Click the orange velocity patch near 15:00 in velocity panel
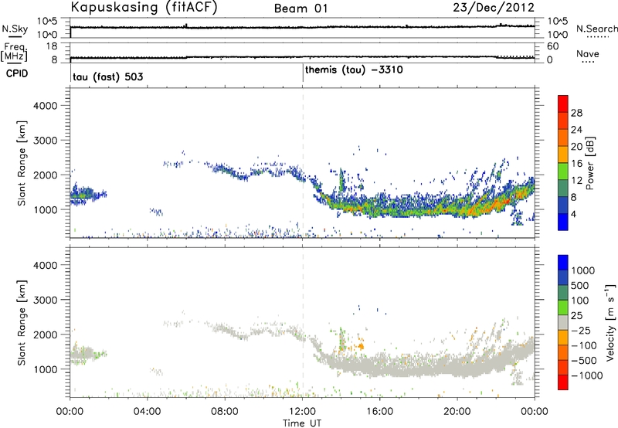This screenshot has height=428, width=618. pyautogui.click(x=361, y=346)
